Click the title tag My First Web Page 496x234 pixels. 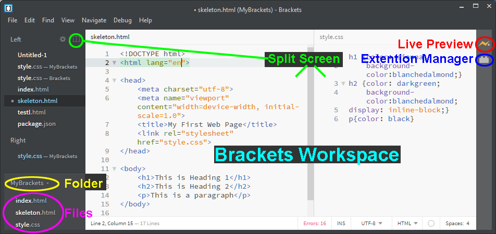tap(207, 124)
